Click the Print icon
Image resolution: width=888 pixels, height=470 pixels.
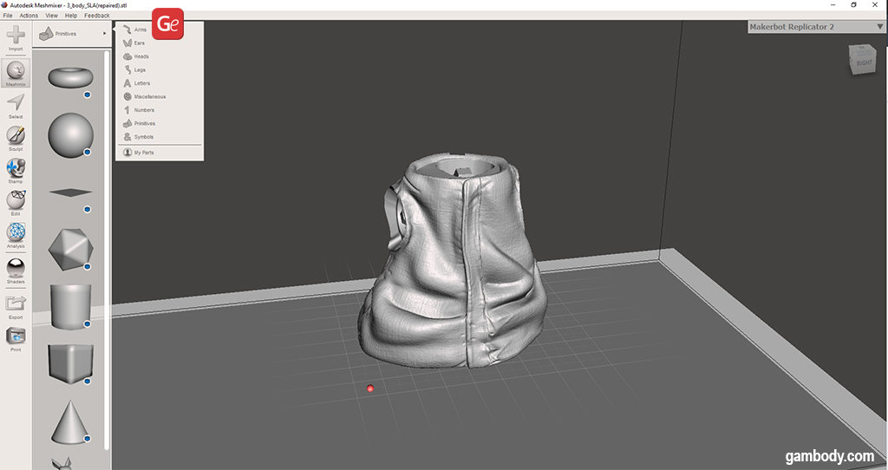click(16, 336)
